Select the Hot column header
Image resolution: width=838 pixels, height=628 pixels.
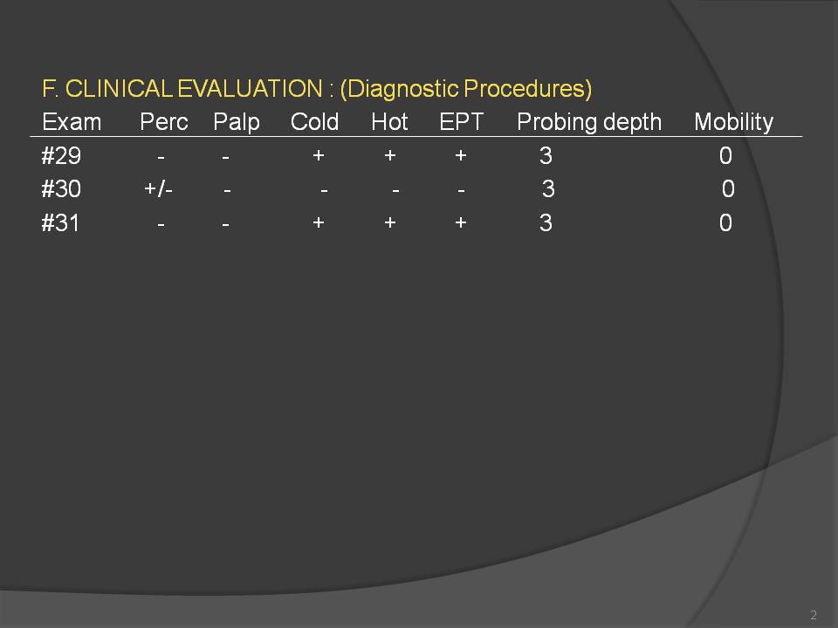click(389, 122)
